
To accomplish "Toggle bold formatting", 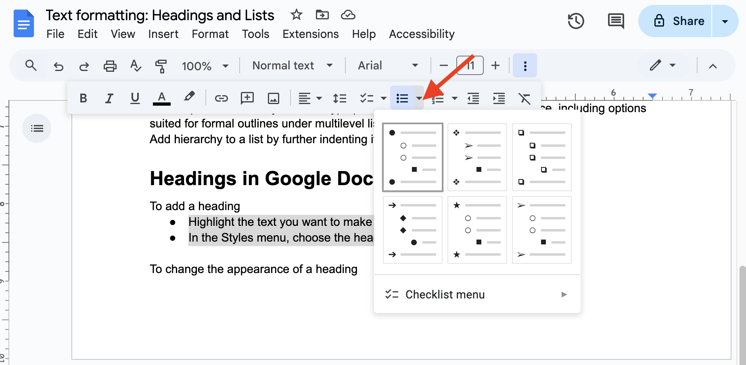I will [x=84, y=98].
